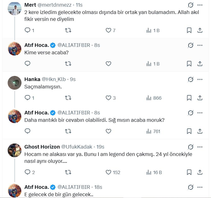Open more options on Ghost Horizon's reply
This screenshot has height=198, width=211.
coord(200,147)
